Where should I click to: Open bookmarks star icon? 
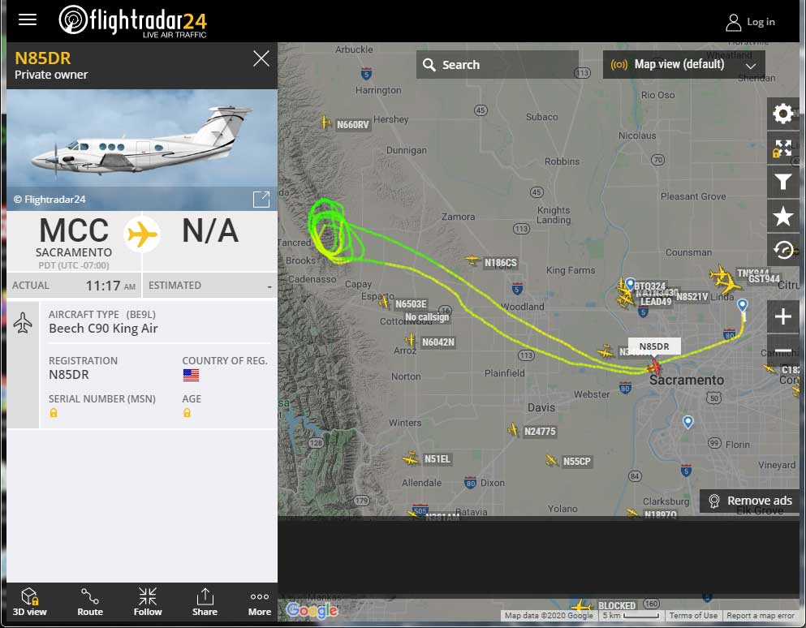click(782, 217)
